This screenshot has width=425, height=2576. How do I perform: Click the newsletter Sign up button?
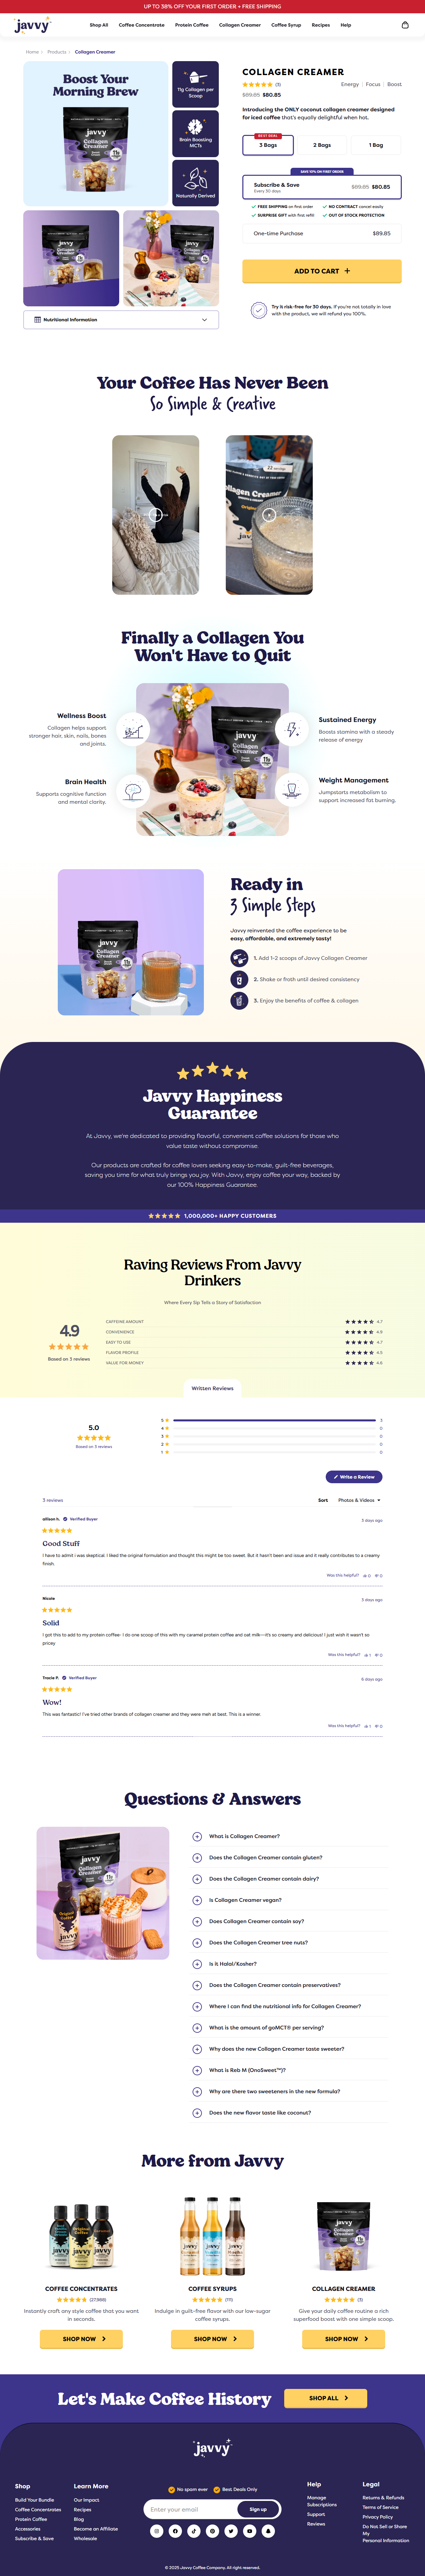pos(258,2509)
